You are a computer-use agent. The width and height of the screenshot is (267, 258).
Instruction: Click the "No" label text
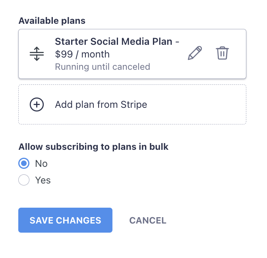point(41,164)
